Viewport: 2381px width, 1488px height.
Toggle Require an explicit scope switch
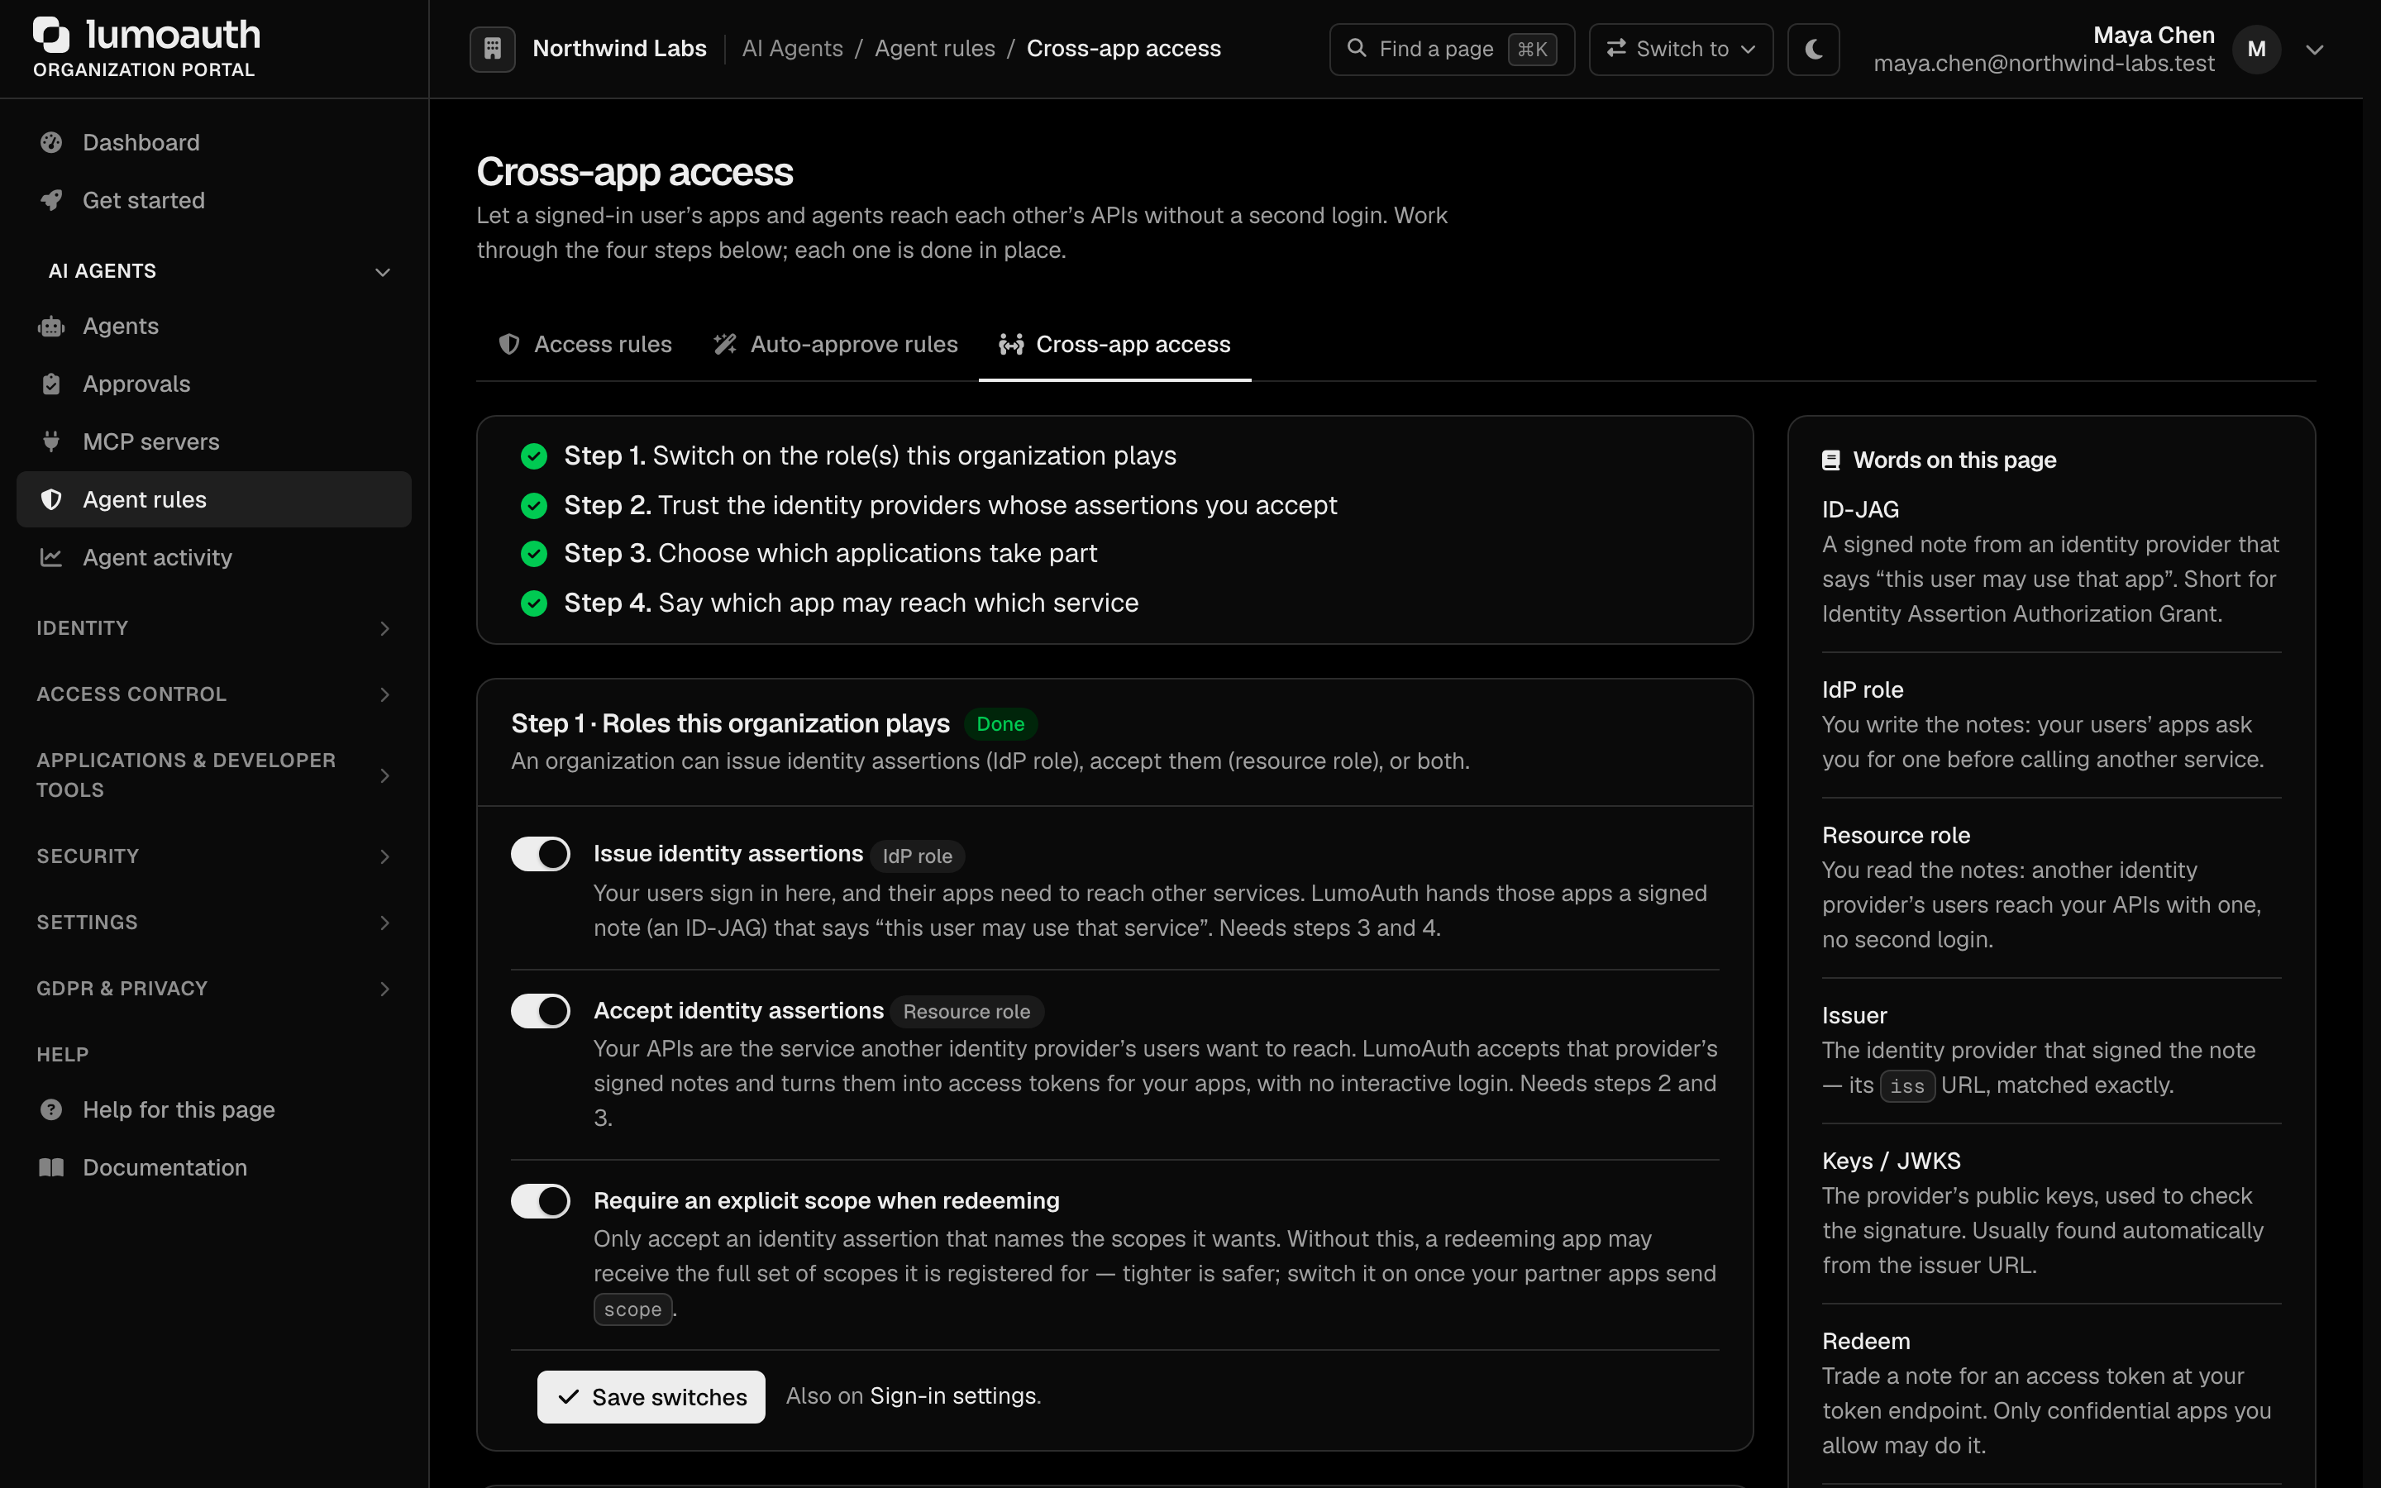540,1200
